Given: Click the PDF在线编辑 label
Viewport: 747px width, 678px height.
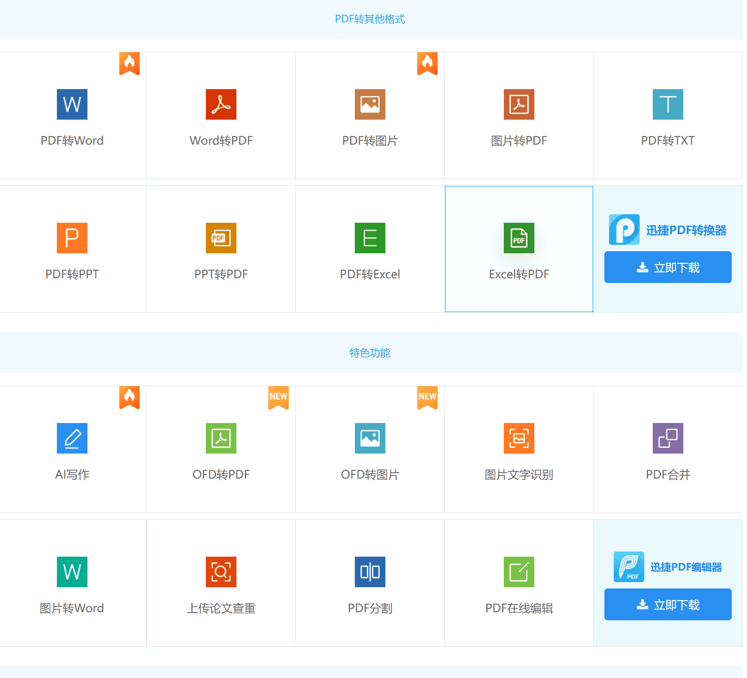Looking at the screenshot, I should pyautogui.click(x=519, y=608).
